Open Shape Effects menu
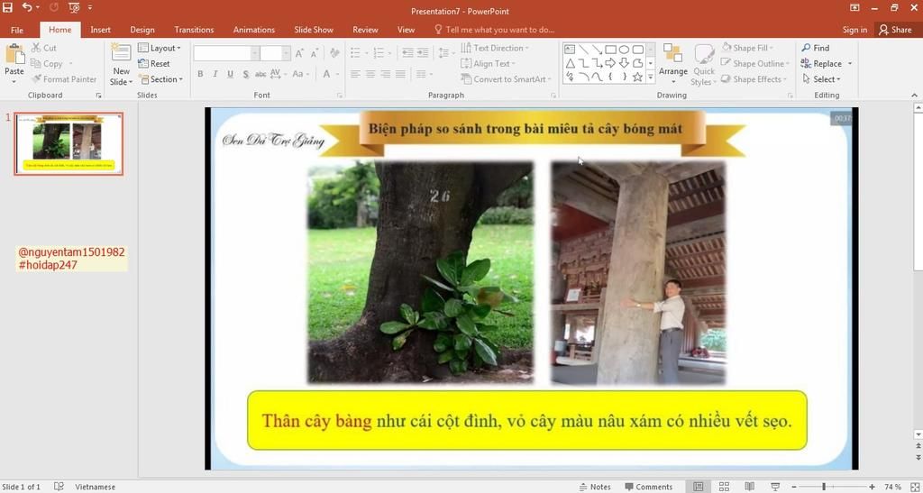The image size is (923, 493). 754,78
